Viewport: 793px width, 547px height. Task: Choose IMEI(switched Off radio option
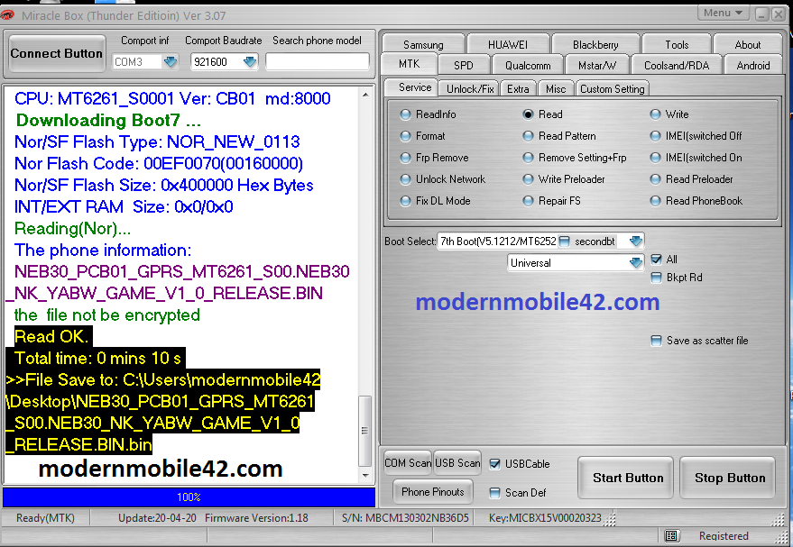(x=656, y=136)
